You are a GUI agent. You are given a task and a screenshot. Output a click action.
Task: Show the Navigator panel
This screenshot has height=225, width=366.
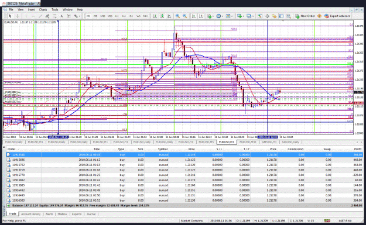(x=274, y=16)
